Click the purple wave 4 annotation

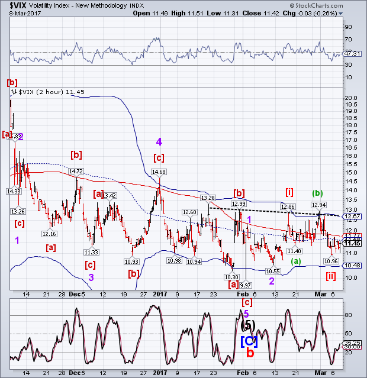coord(159,142)
